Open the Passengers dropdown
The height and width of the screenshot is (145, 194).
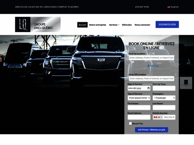click(164, 98)
